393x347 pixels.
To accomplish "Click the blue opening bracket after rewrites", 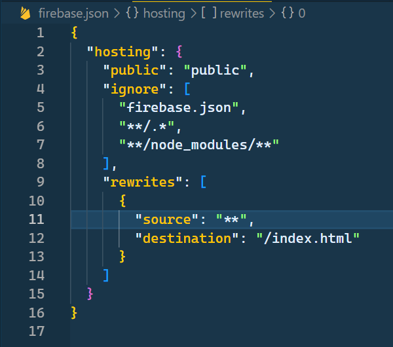I will click(204, 181).
